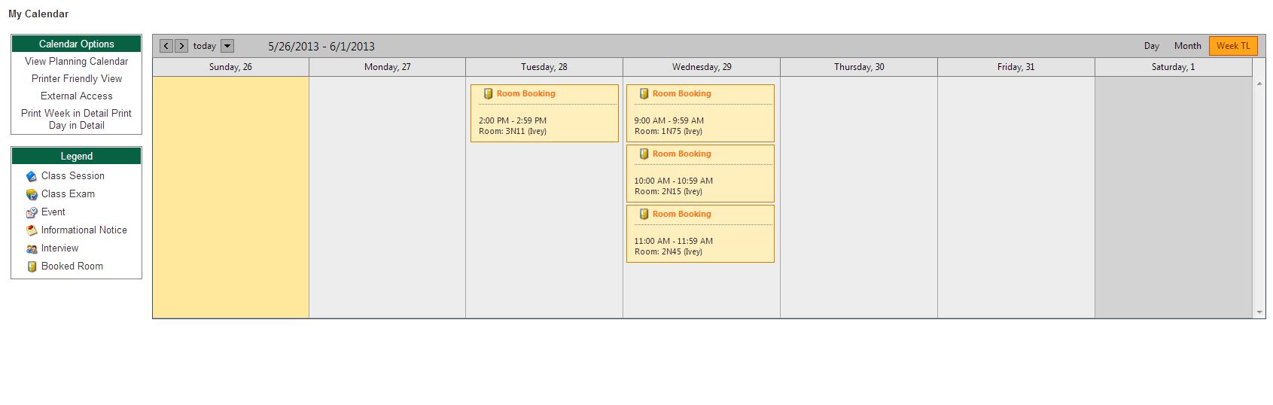Click the Class Exam legend icon
Image resolution: width=1273 pixels, height=405 pixels.
click(32, 194)
